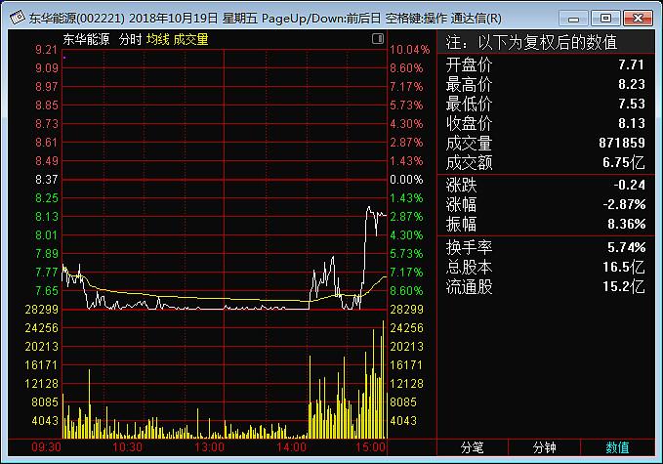
Task: Click the 0.00% label on right axis
Action: 406,180
